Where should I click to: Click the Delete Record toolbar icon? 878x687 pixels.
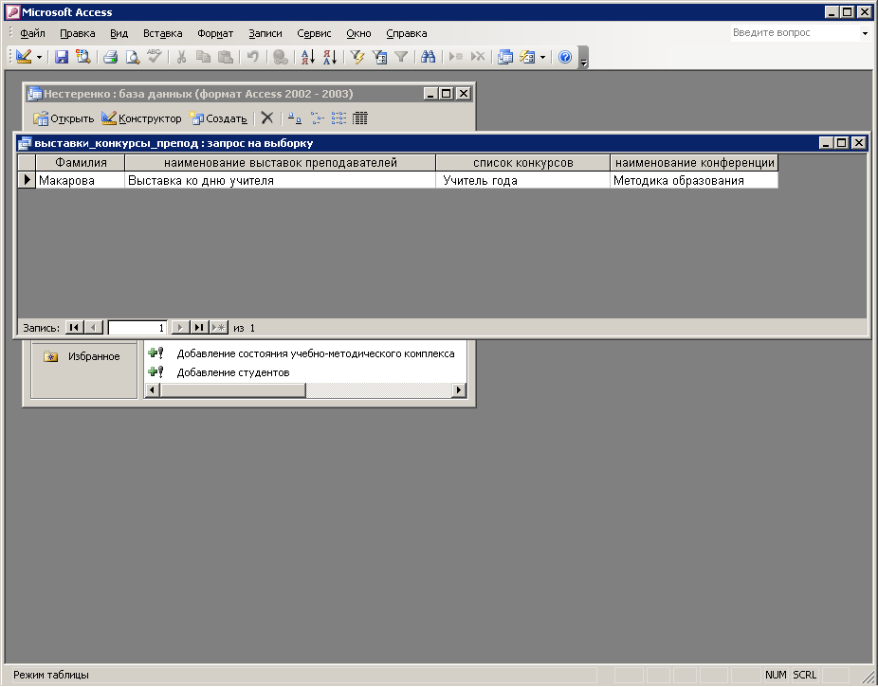(x=478, y=57)
